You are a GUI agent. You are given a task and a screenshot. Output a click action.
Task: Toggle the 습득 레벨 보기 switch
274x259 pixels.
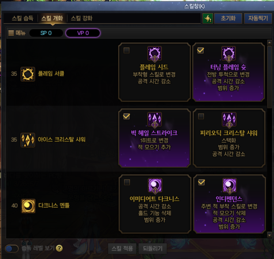[x=12, y=249]
